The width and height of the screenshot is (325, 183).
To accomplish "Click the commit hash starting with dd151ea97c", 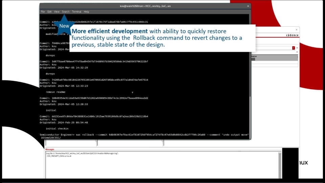I will coord(100,116).
